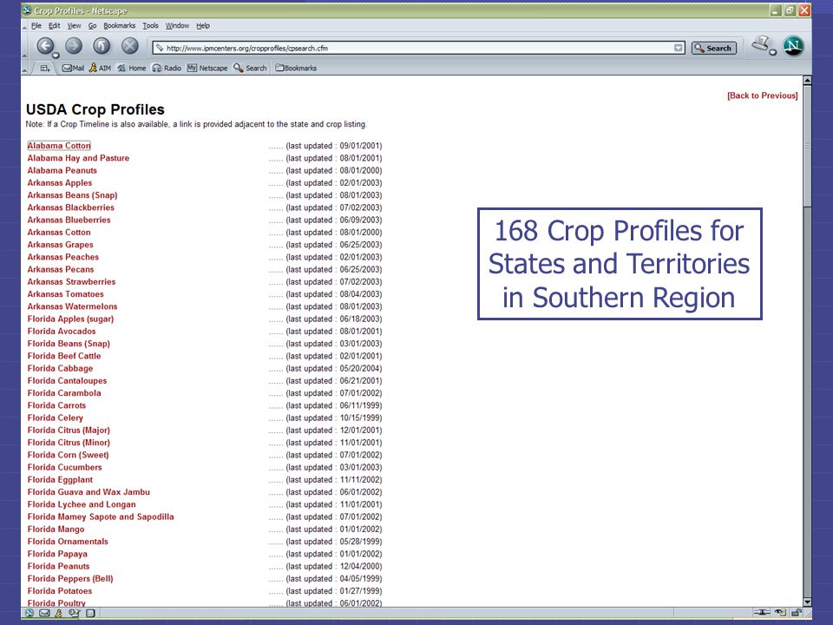Image resolution: width=833 pixels, height=625 pixels.
Task: Click the page icon inside URL field
Action: click(159, 48)
